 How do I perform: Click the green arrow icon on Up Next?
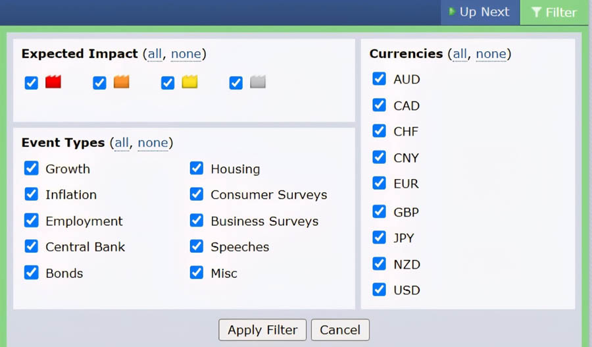(451, 12)
